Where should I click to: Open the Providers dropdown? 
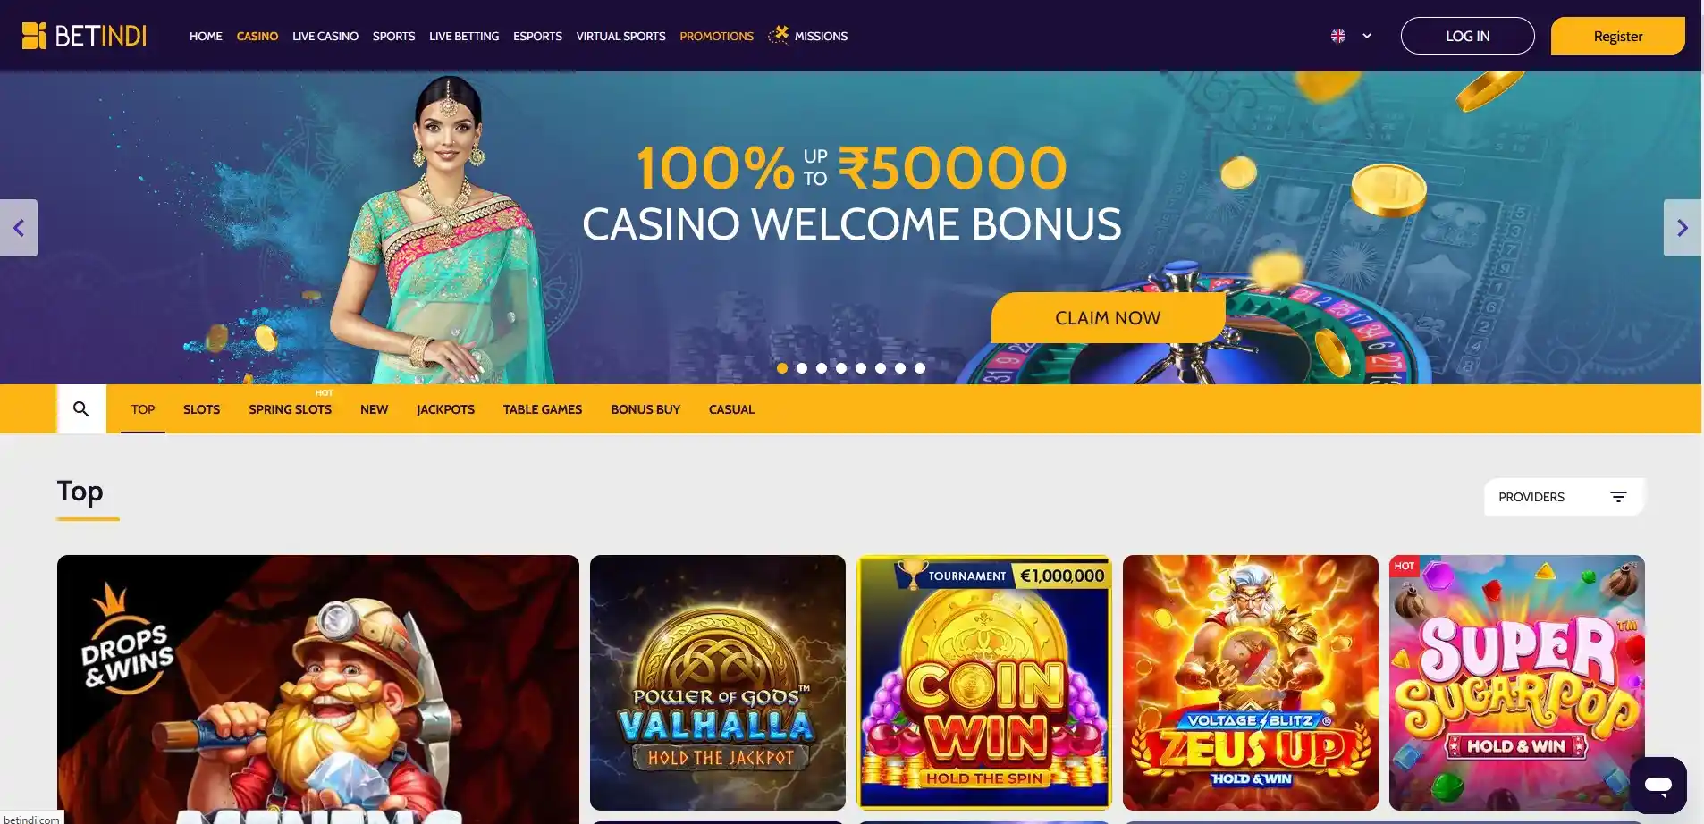(1564, 497)
